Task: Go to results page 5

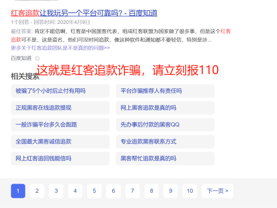Action: (x=94, y=191)
